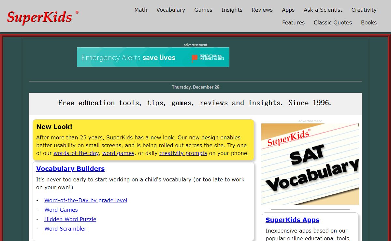Open the SuperKids Apps heading link
The image size is (391, 241).
pyautogui.click(x=292, y=220)
